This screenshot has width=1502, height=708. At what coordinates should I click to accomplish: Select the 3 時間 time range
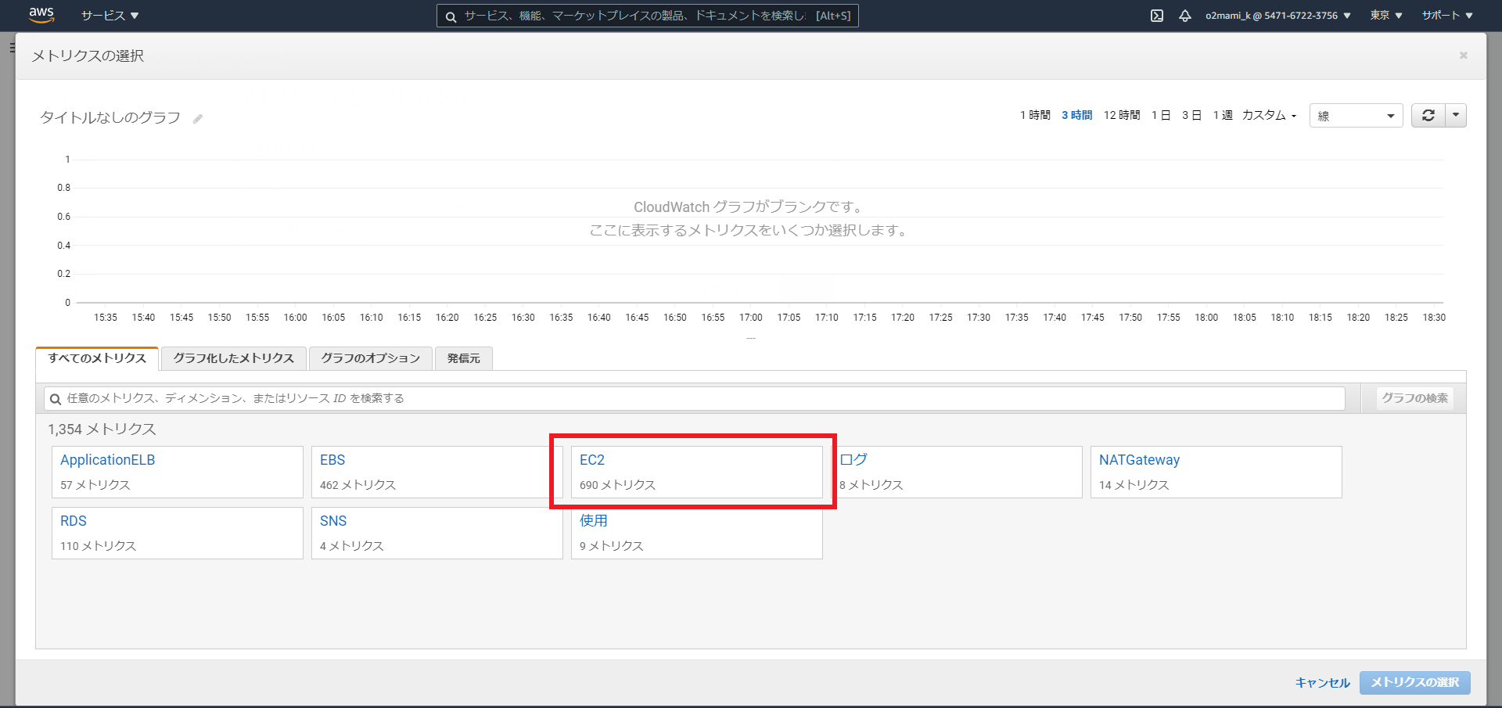[1076, 116]
